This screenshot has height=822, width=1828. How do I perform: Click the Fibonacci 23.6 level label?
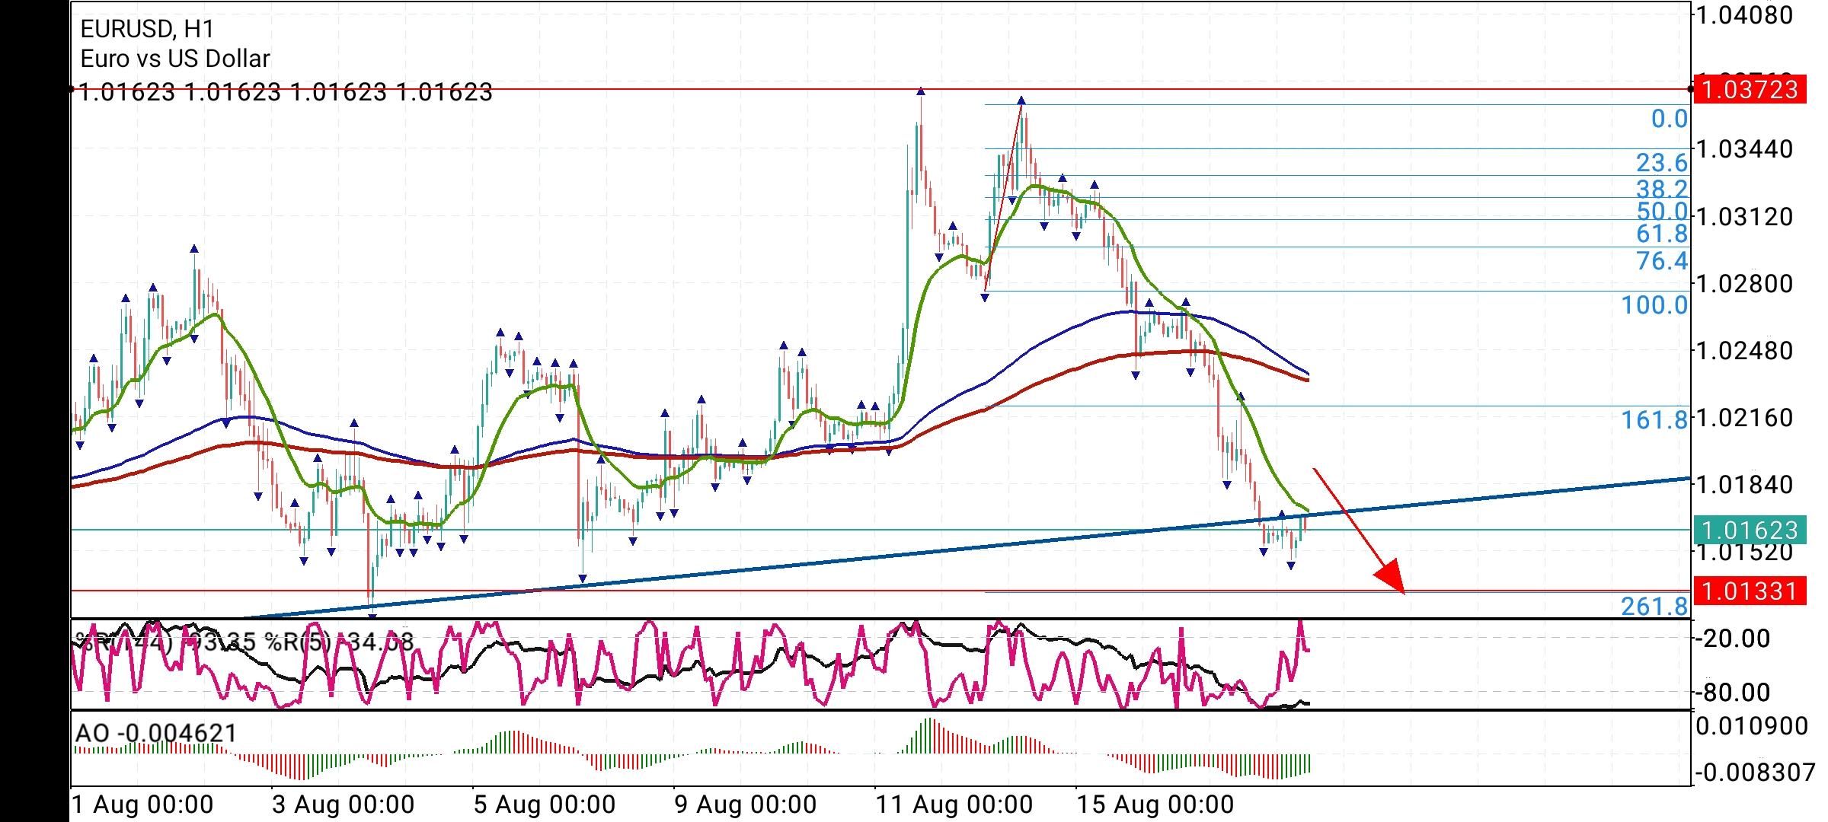pyautogui.click(x=1662, y=163)
